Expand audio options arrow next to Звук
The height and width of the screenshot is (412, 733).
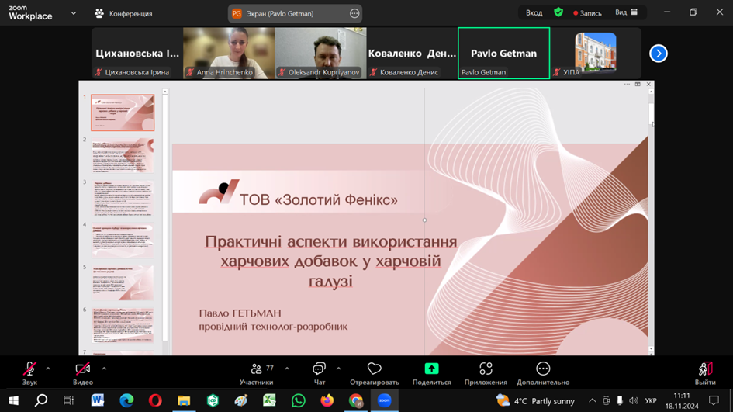[x=48, y=369]
